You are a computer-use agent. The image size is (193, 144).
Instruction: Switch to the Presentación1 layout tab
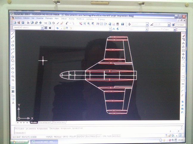pos(45,122)
